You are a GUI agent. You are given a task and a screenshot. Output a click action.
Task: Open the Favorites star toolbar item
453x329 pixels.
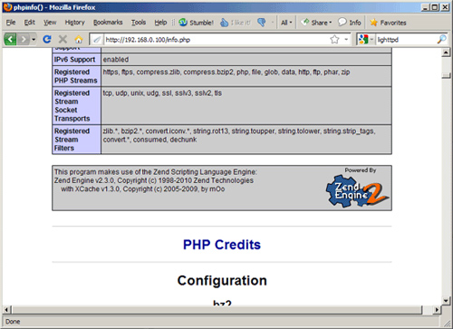point(388,23)
